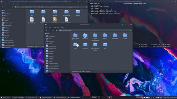
Task: Open the arcolinux folder in /usr/local/share
Action: pyautogui.click(x=85, y=36)
